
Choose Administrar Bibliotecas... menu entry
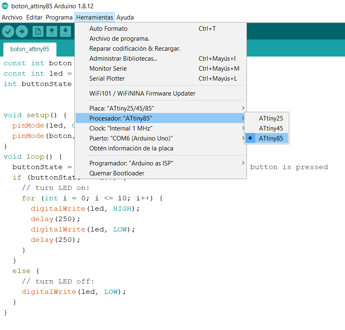click(x=123, y=59)
